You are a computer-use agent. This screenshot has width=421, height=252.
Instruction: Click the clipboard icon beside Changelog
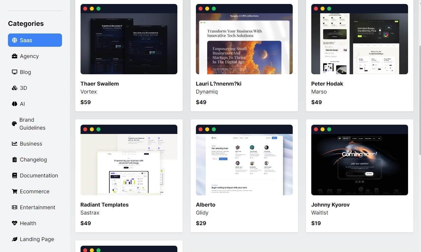(15, 159)
